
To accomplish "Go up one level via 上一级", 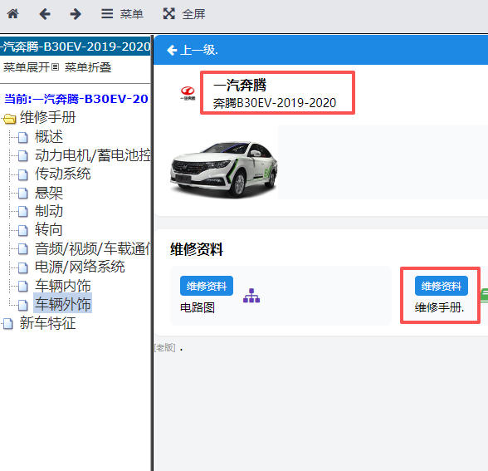I will pyautogui.click(x=193, y=50).
